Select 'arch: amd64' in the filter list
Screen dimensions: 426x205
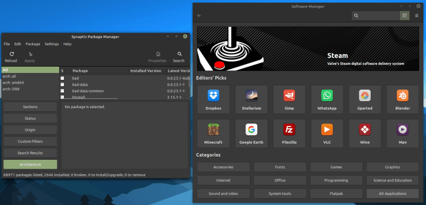(30, 83)
